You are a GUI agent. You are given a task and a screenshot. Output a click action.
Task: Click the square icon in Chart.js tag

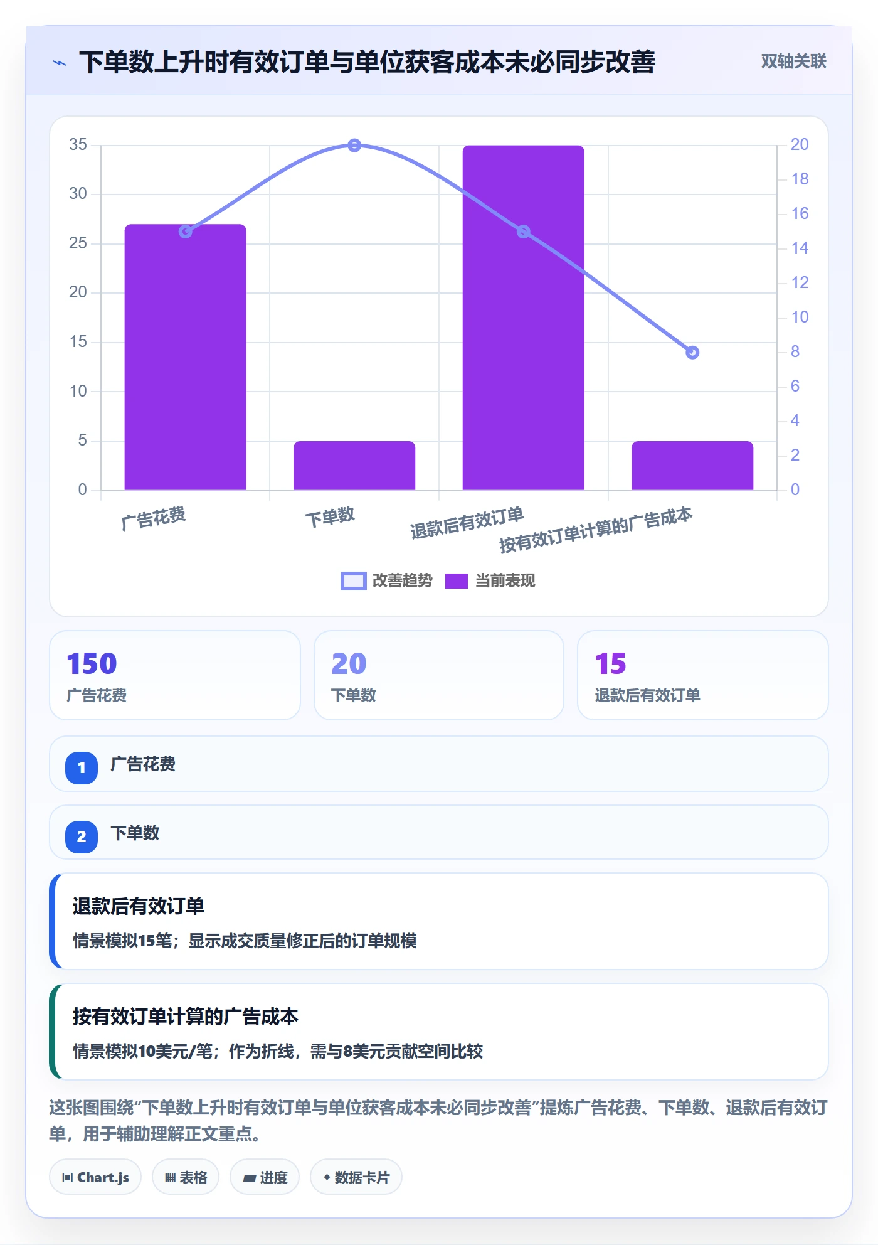(68, 1178)
